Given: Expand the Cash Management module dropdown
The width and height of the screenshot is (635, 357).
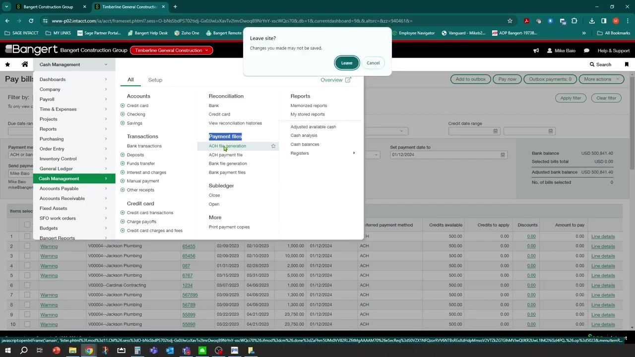Looking at the screenshot, I should 74,64.
